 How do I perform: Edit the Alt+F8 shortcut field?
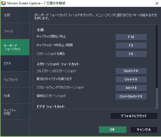(131, 88)
